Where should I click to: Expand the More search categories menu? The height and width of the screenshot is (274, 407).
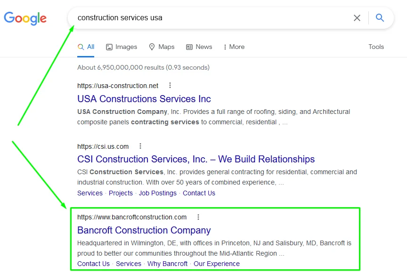pos(234,47)
